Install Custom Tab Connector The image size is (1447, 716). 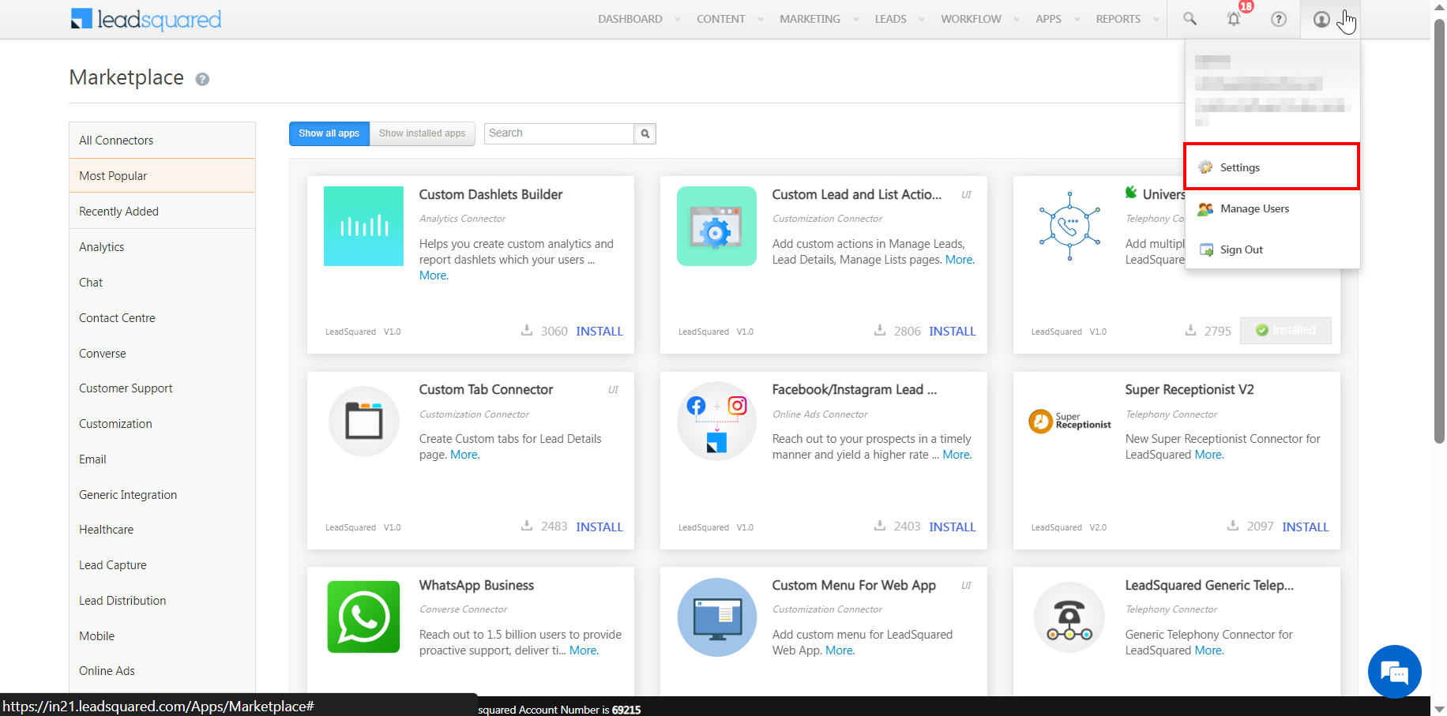coord(599,527)
